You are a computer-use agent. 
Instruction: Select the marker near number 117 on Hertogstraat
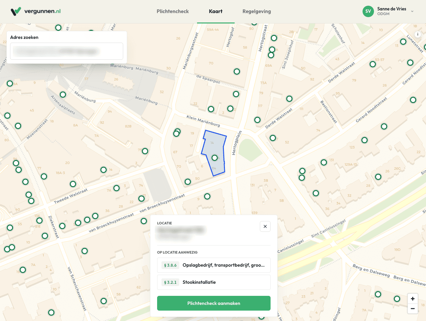pyautogui.click(x=257, y=120)
